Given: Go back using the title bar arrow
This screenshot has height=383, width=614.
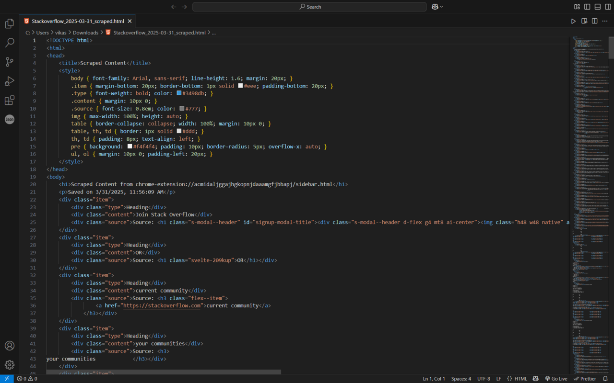Looking at the screenshot, I should 174,7.
